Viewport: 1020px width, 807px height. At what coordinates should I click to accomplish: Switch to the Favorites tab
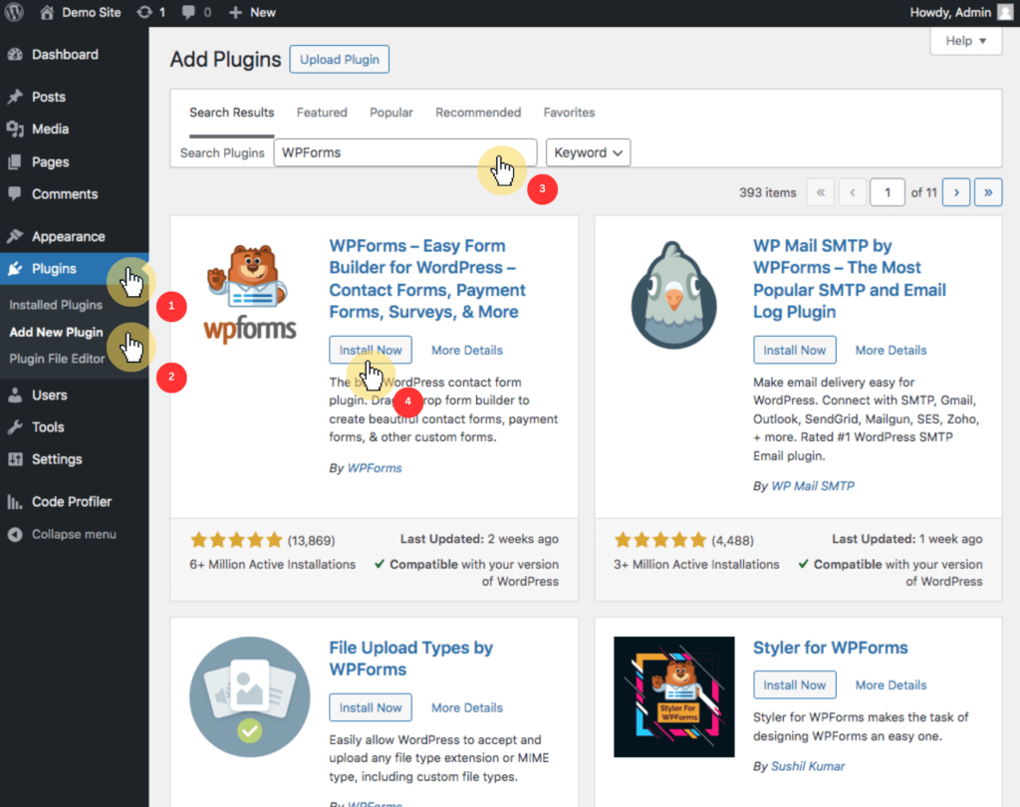tap(569, 113)
